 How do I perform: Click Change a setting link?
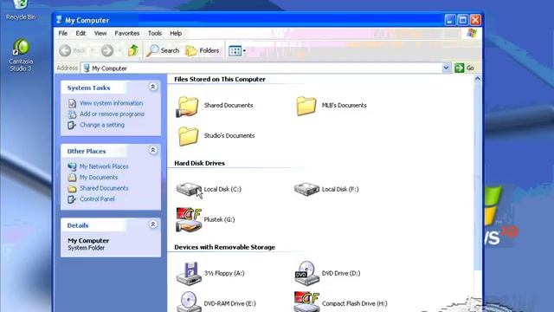(x=102, y=125)
